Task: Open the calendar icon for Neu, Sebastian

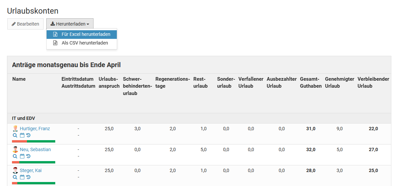Action: pyautogui.click(x=22, y=156)
